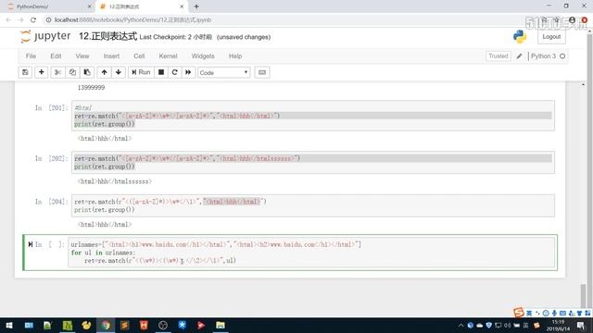The width and height of the screenshot is (593, 333).
Task: Run cell via the prompt run icon
Action: (x=31, y=244)
